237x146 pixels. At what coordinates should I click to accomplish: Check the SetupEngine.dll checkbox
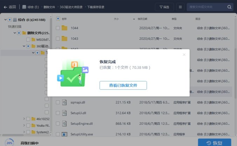pos(58,124)
